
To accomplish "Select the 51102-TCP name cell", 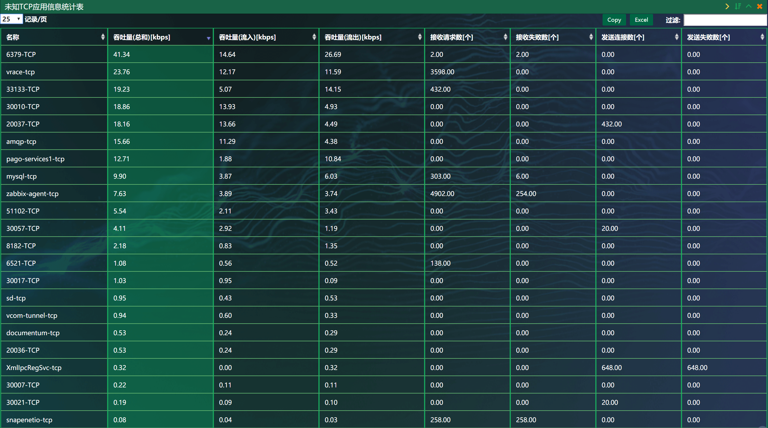I will [54, 211].
